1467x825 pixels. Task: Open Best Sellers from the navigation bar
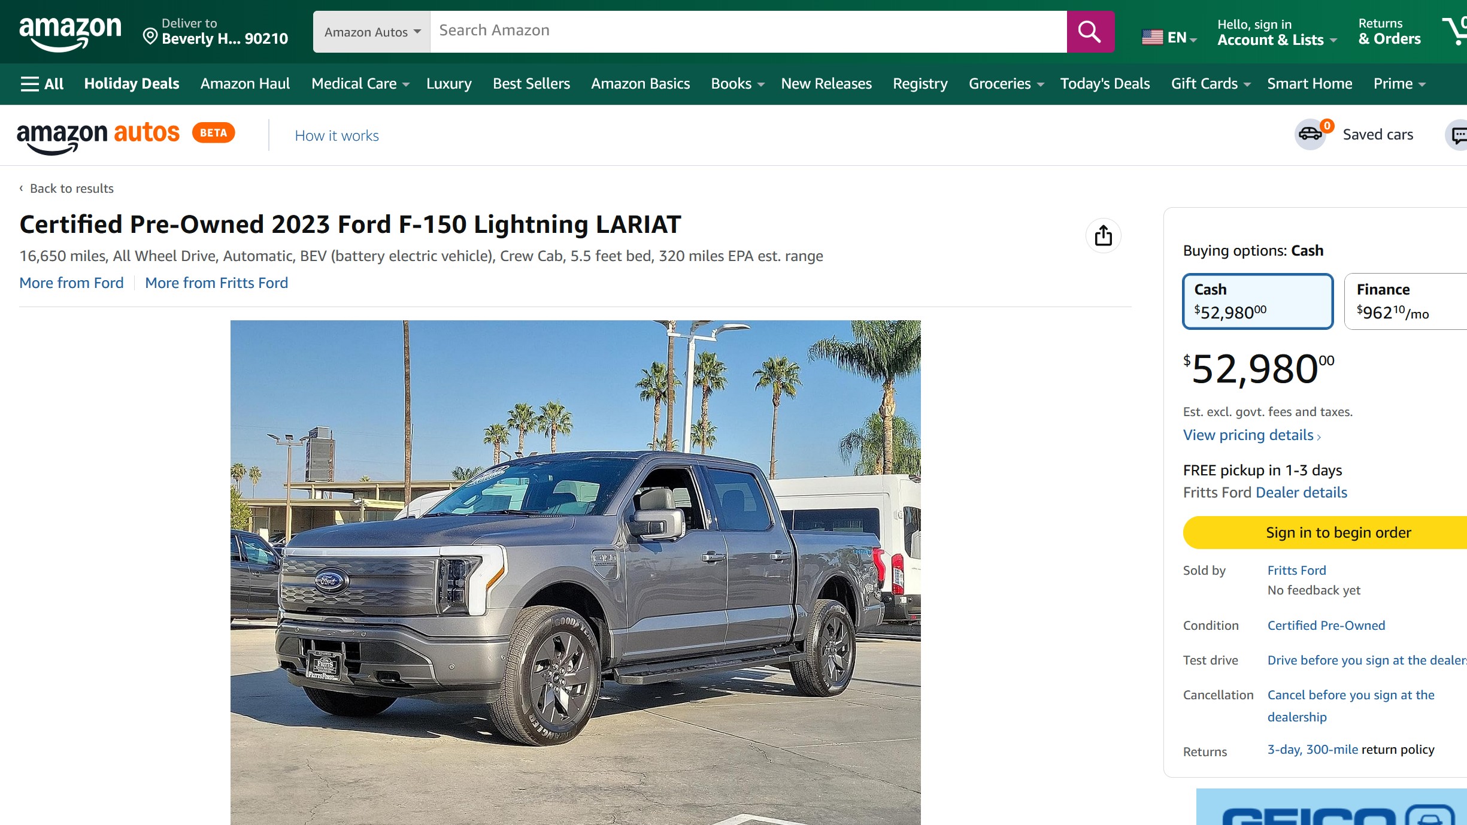click(531, 84)
